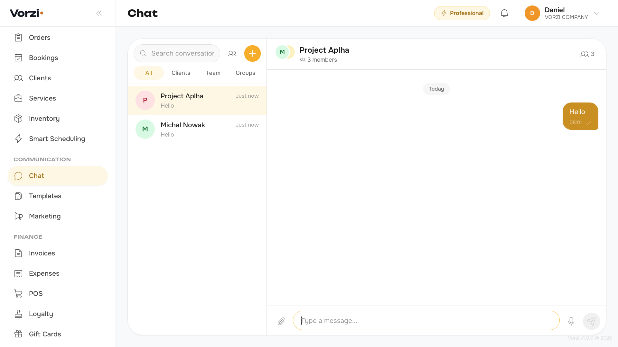The height and width of the screenshot is (347, 618).
Task: Click the 3 members subtitle text
Action: click(x=322, y=60)
